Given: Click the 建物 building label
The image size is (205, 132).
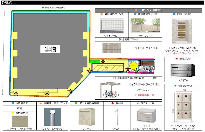Looking at the screenshot, I should tap(50, 49).
